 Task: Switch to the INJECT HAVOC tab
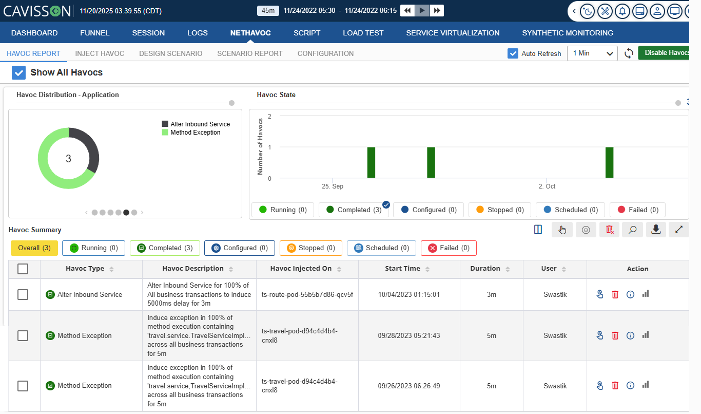coord(100,53)
